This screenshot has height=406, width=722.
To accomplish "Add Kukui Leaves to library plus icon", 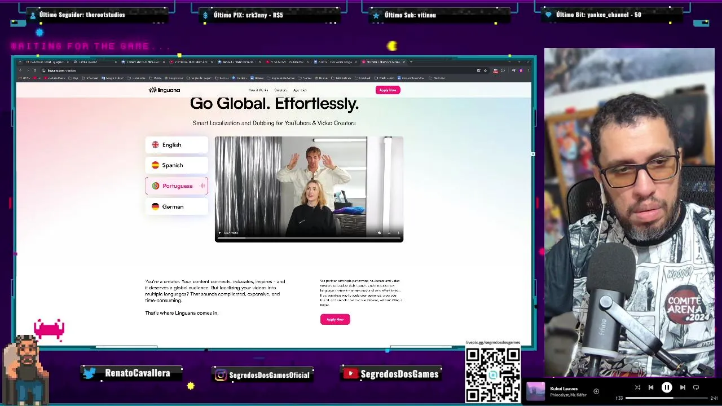I will click(596, 391).
